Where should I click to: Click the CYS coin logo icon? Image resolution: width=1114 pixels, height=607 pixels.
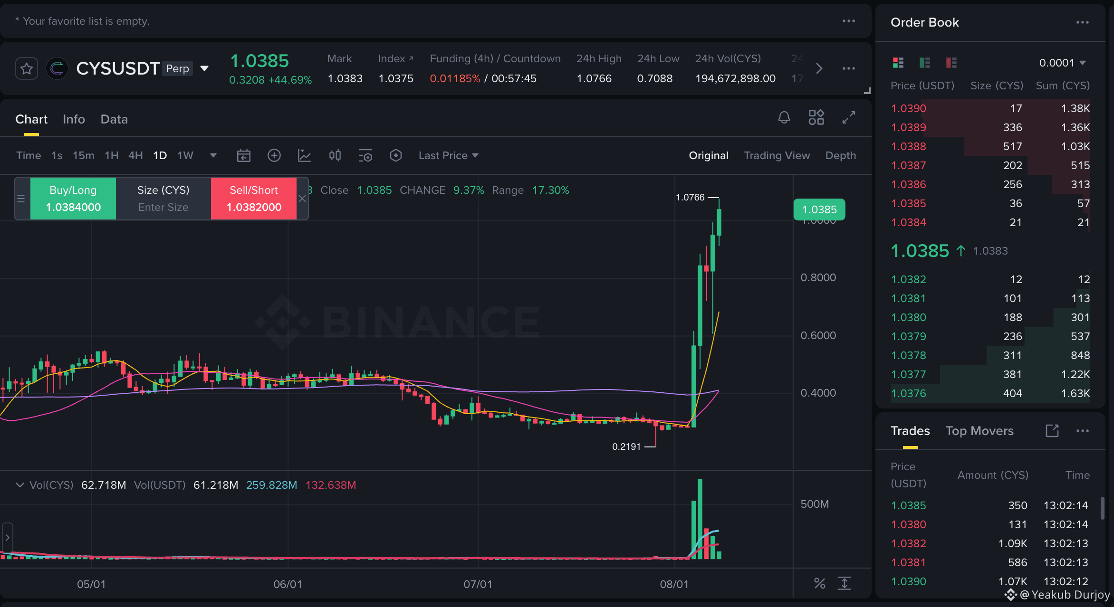click(57, 69)
